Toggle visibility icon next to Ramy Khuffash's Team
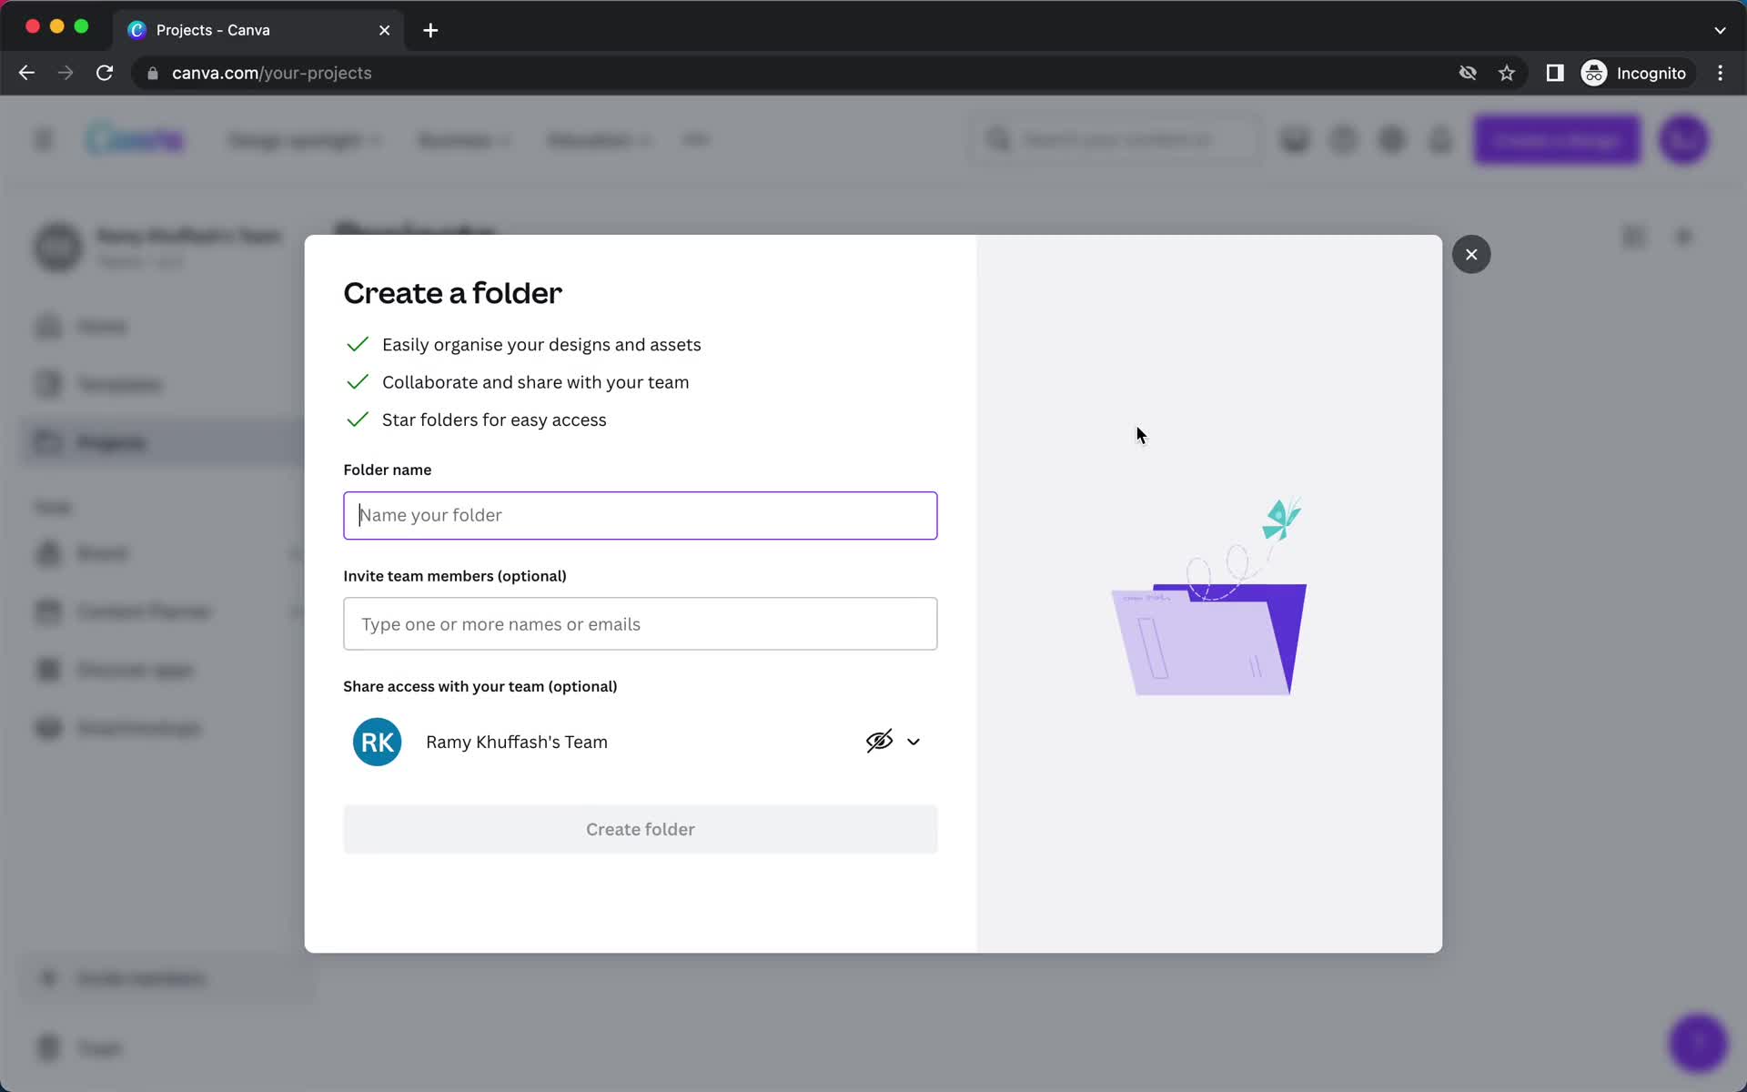The width and height of the screenshot is (1747, 1092). [879, 741]
